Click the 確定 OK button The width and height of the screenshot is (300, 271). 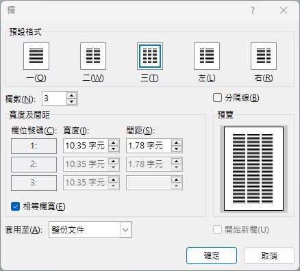(x=212, y=256)
